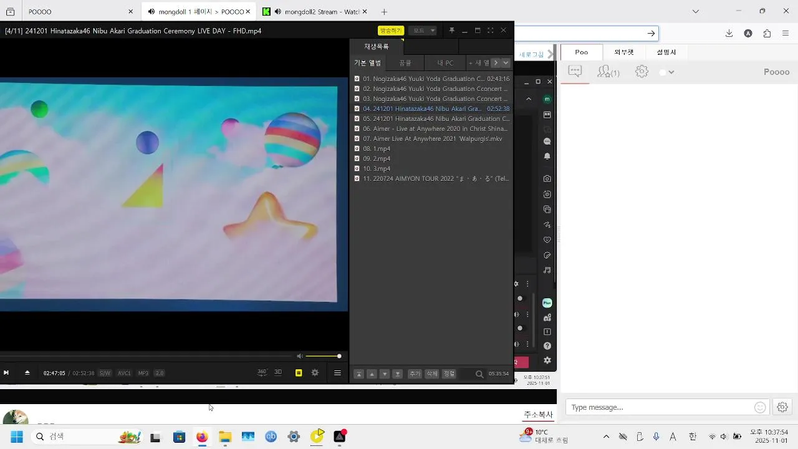Click the video seek progress bar
Screen dimensions: 798x449
[145, 356]
